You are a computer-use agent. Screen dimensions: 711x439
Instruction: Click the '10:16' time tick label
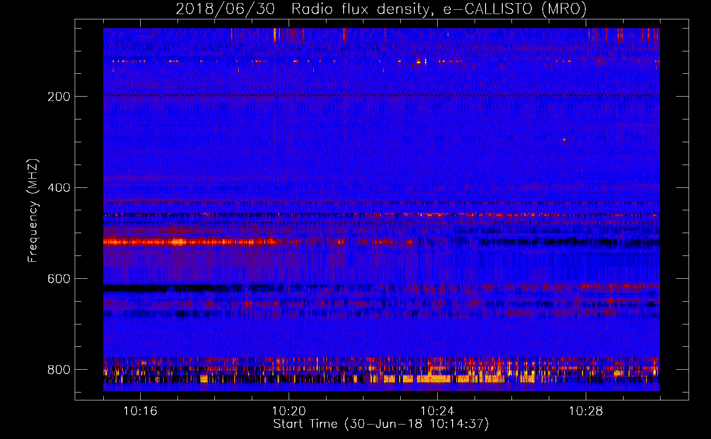(x=140, y=411)
